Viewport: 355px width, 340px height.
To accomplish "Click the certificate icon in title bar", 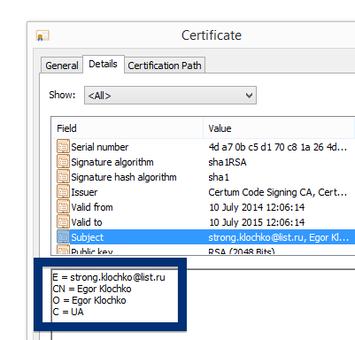I will pos(42,35).
